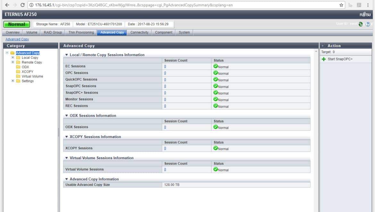Open the QuickOPC Sessions count link
The height and width of the screenshot is (212, 375).
point(165,79)
